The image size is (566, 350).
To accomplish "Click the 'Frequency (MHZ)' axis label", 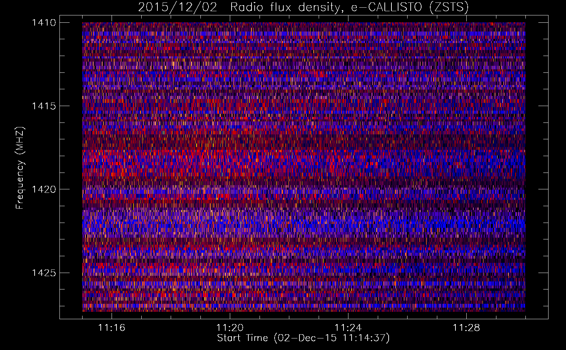I will [20, 168].
